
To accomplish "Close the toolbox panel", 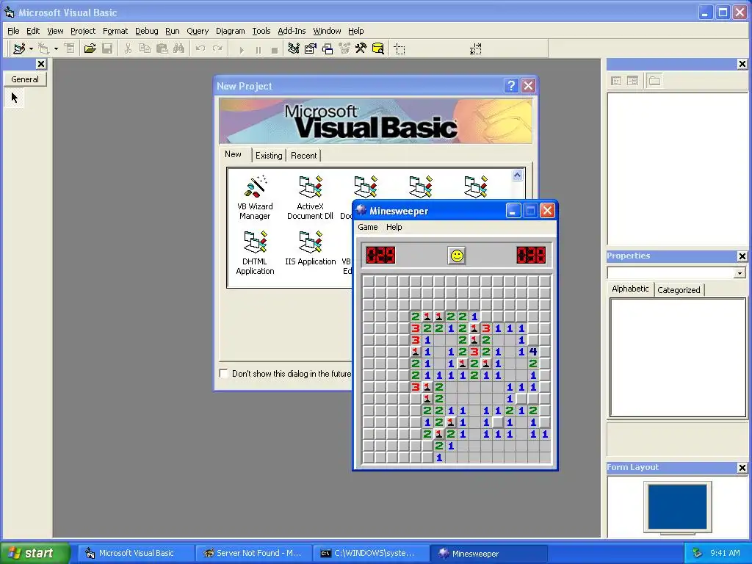I will point(41,64).
